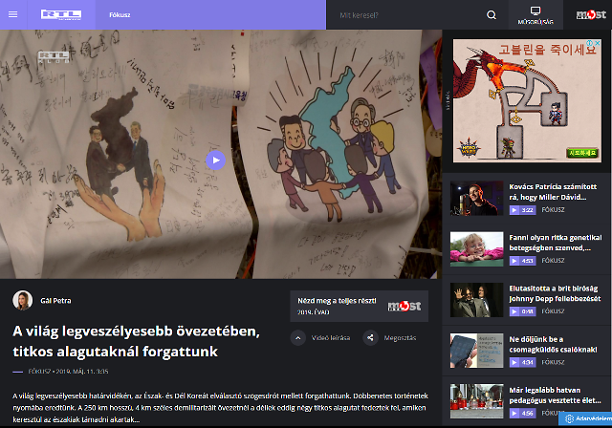This screenshot has width=612, height=428.
Task: Play the pedagógus video duration badge
Action: pos(522,413)
